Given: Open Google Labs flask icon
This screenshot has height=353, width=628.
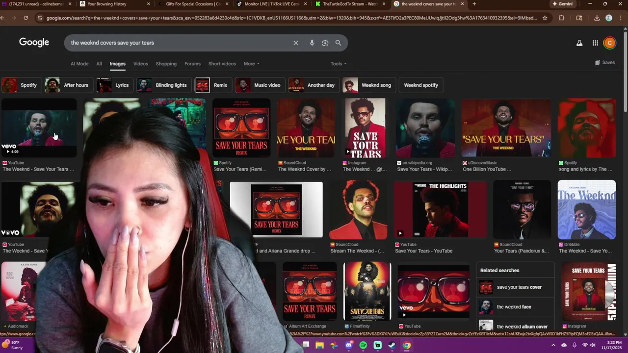Looking at the screenshot, I should [x=579, y=43].
